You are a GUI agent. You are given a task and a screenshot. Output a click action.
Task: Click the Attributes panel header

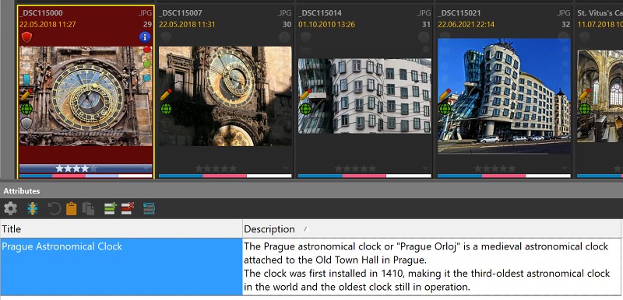click(x=311, y=190)
